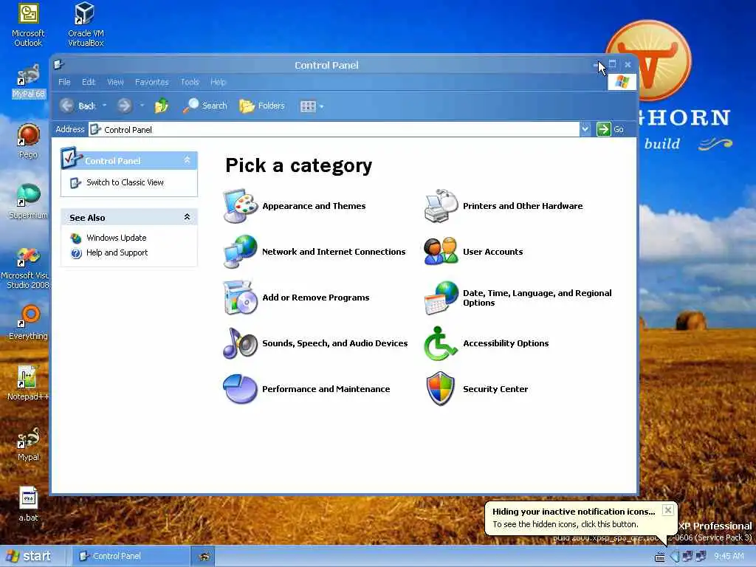Click the second taskbar application button

pos(205,556)
